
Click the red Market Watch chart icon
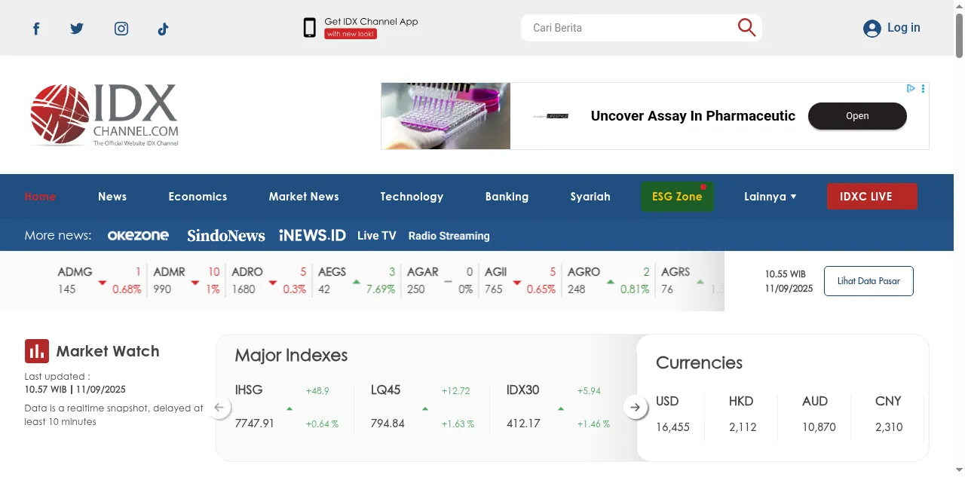37,351
